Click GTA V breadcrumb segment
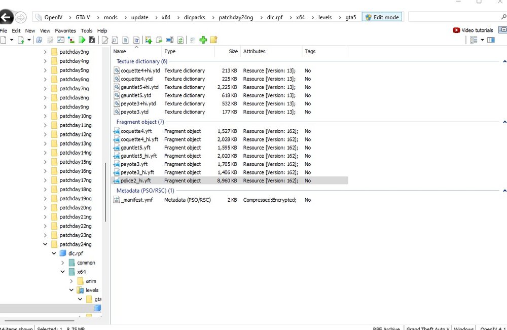The width and height of the screenshot is (507, 330). point(83,17)
